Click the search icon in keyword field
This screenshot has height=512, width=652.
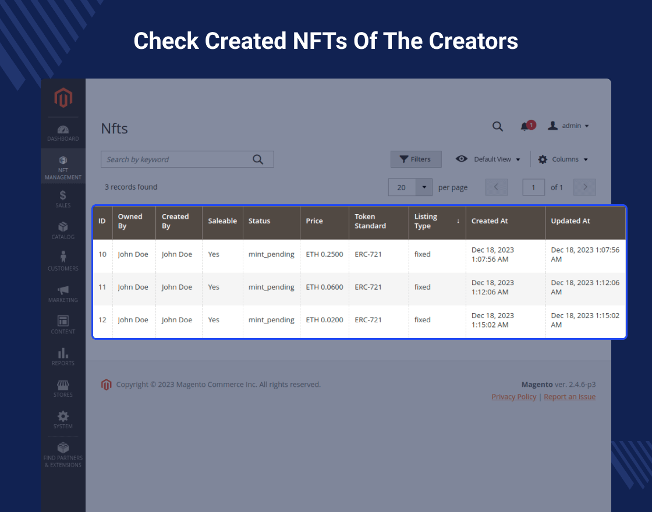pos(258,159)
